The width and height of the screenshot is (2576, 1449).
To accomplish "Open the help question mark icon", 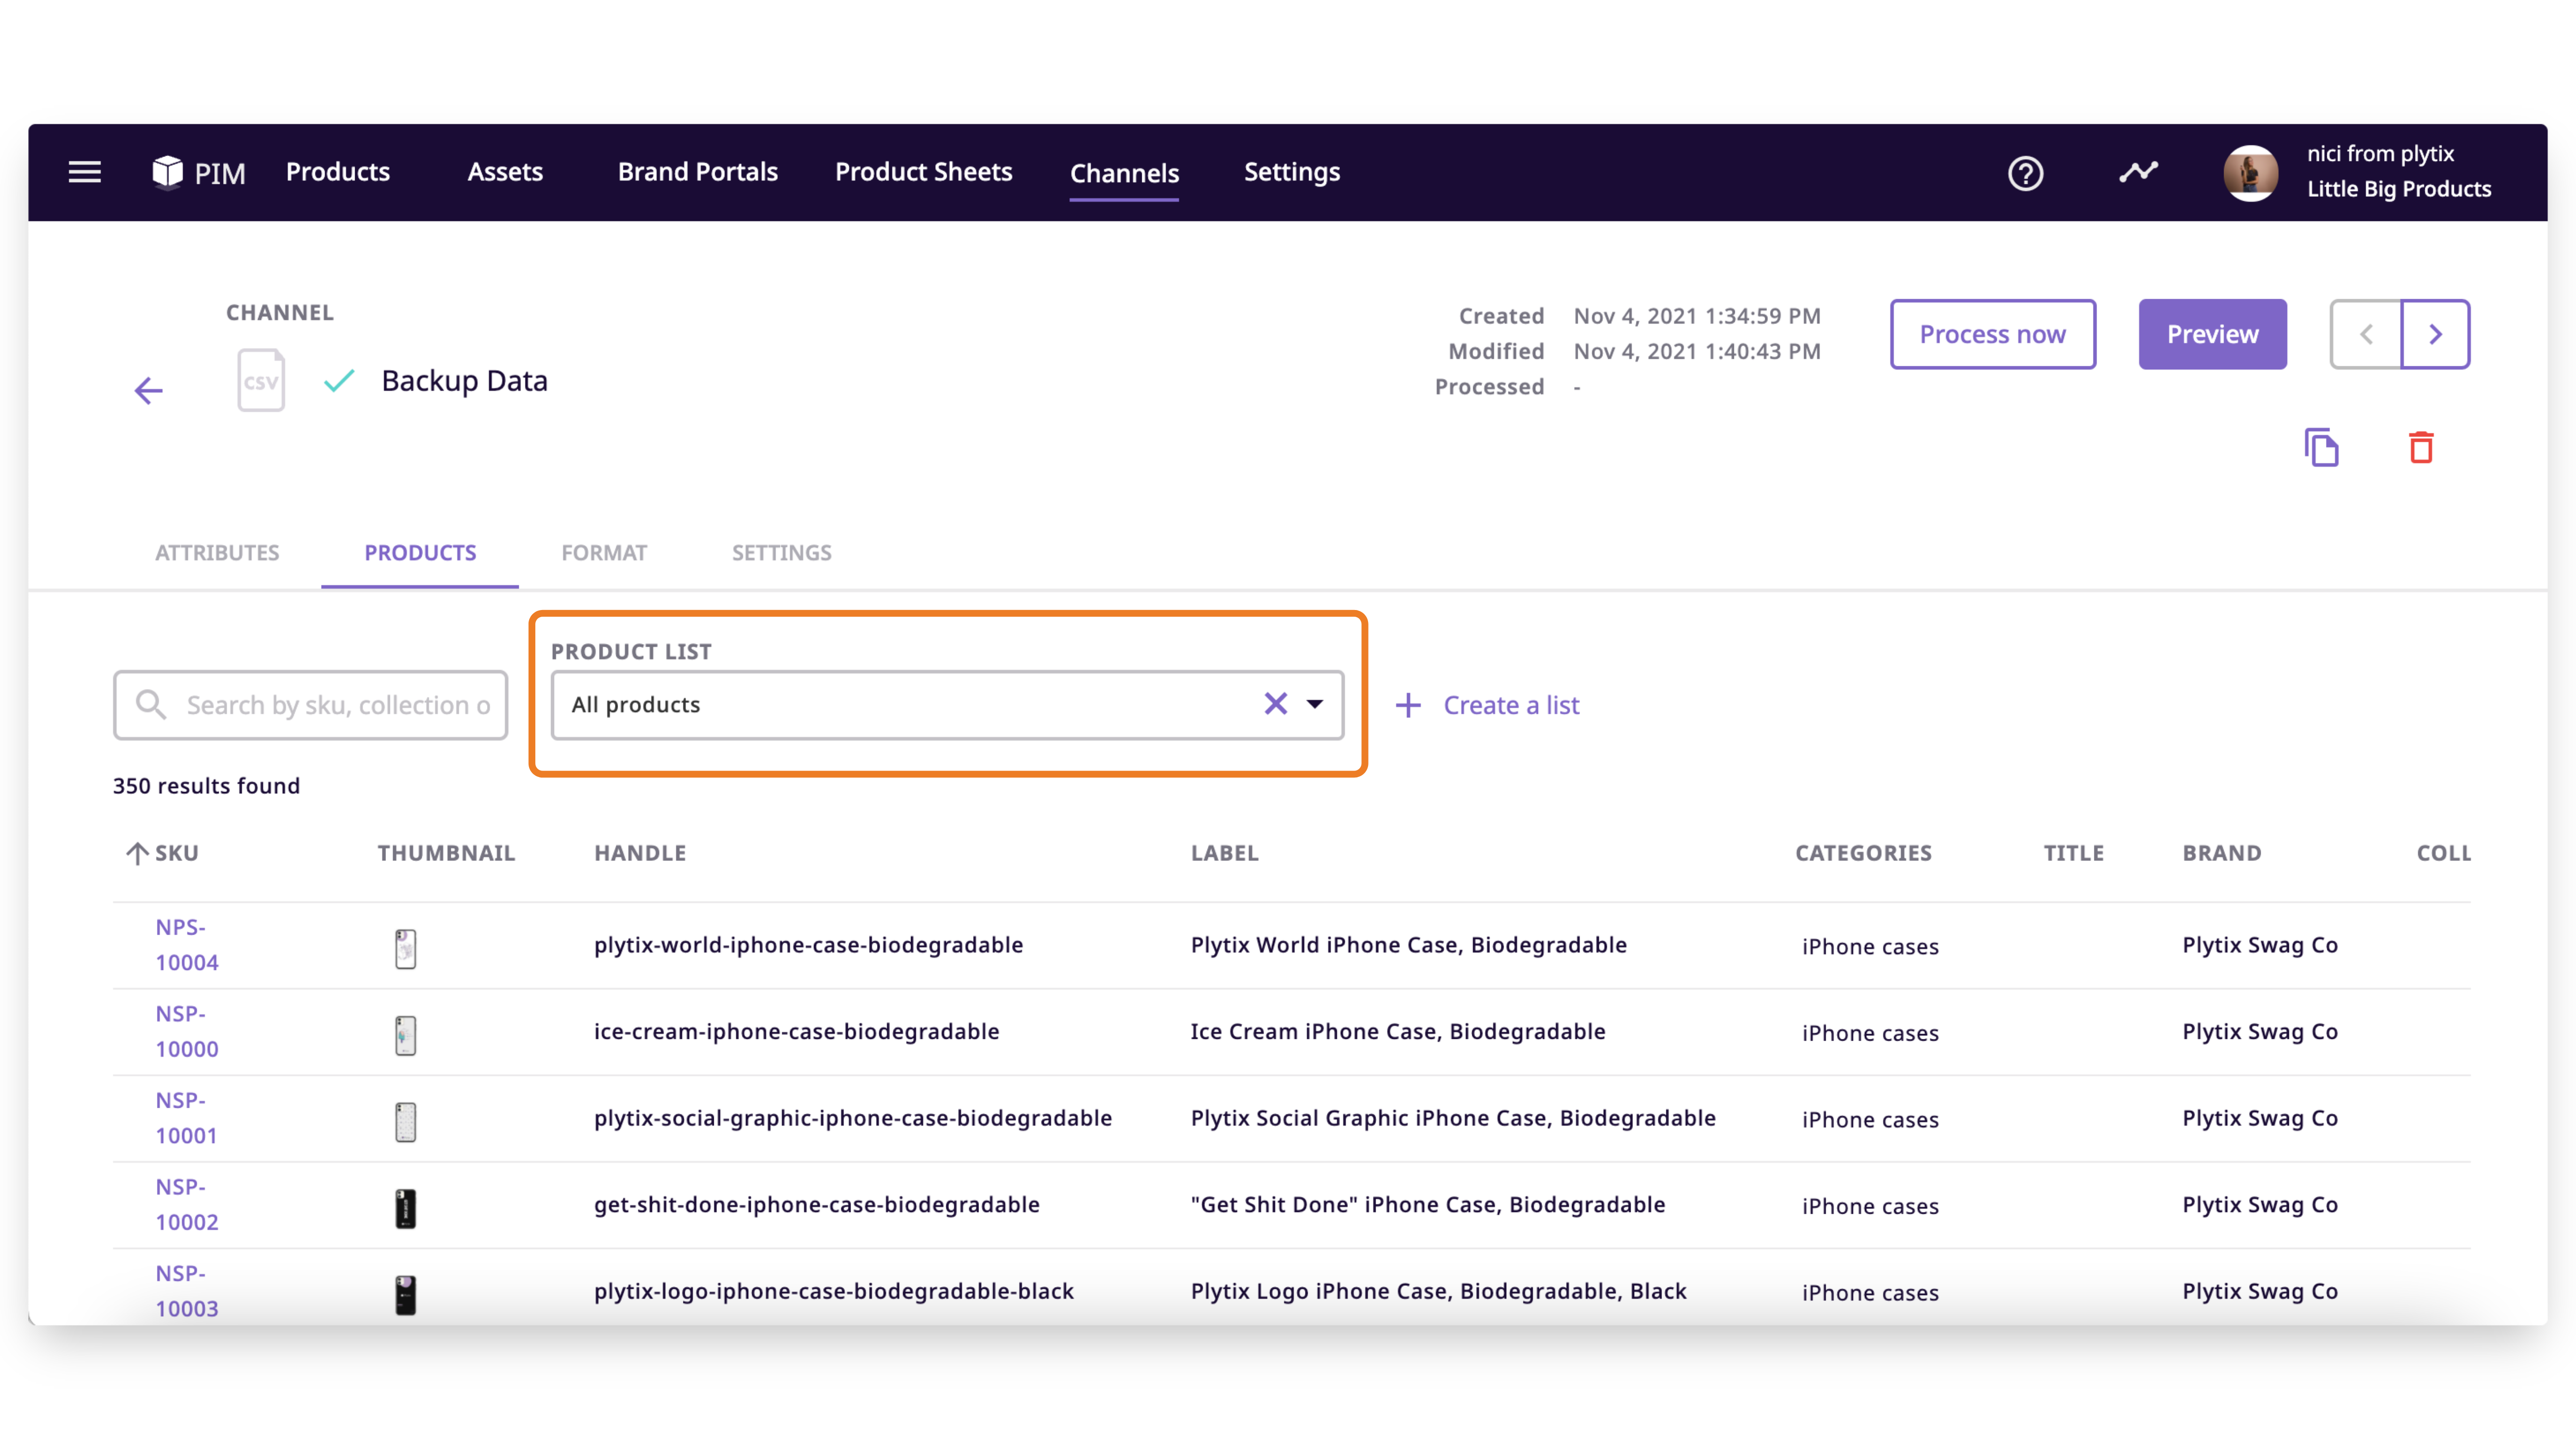I will click(x=2025, y=173).
